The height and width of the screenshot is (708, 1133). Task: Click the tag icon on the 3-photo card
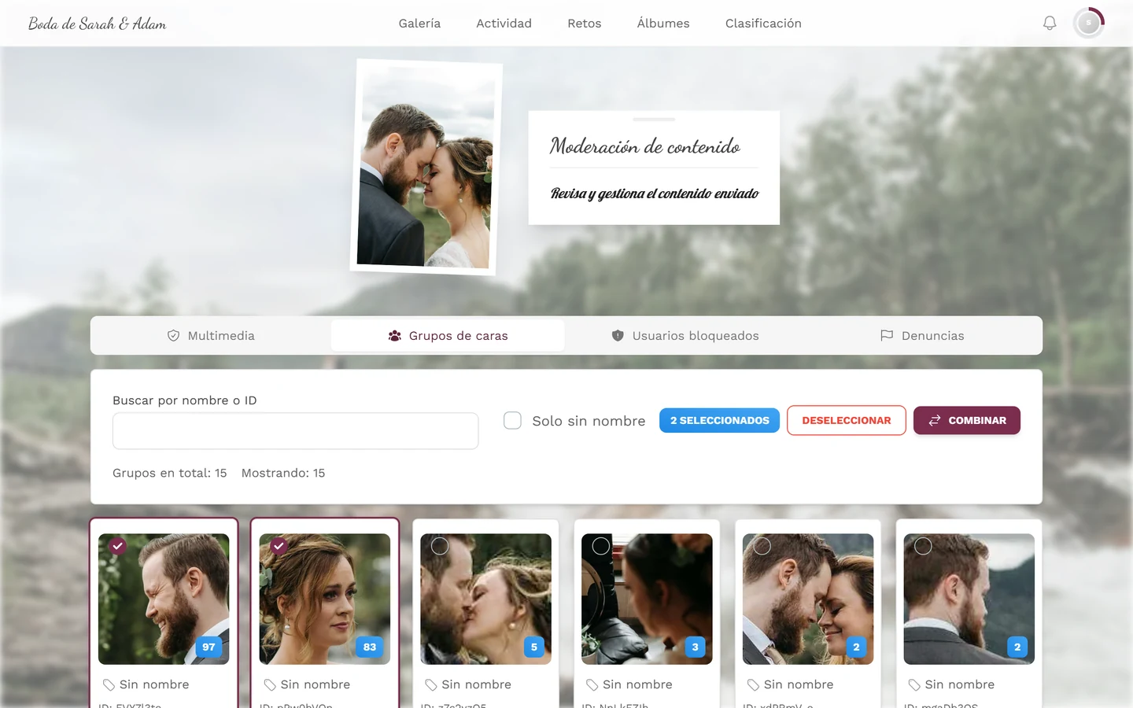[592, 685]
